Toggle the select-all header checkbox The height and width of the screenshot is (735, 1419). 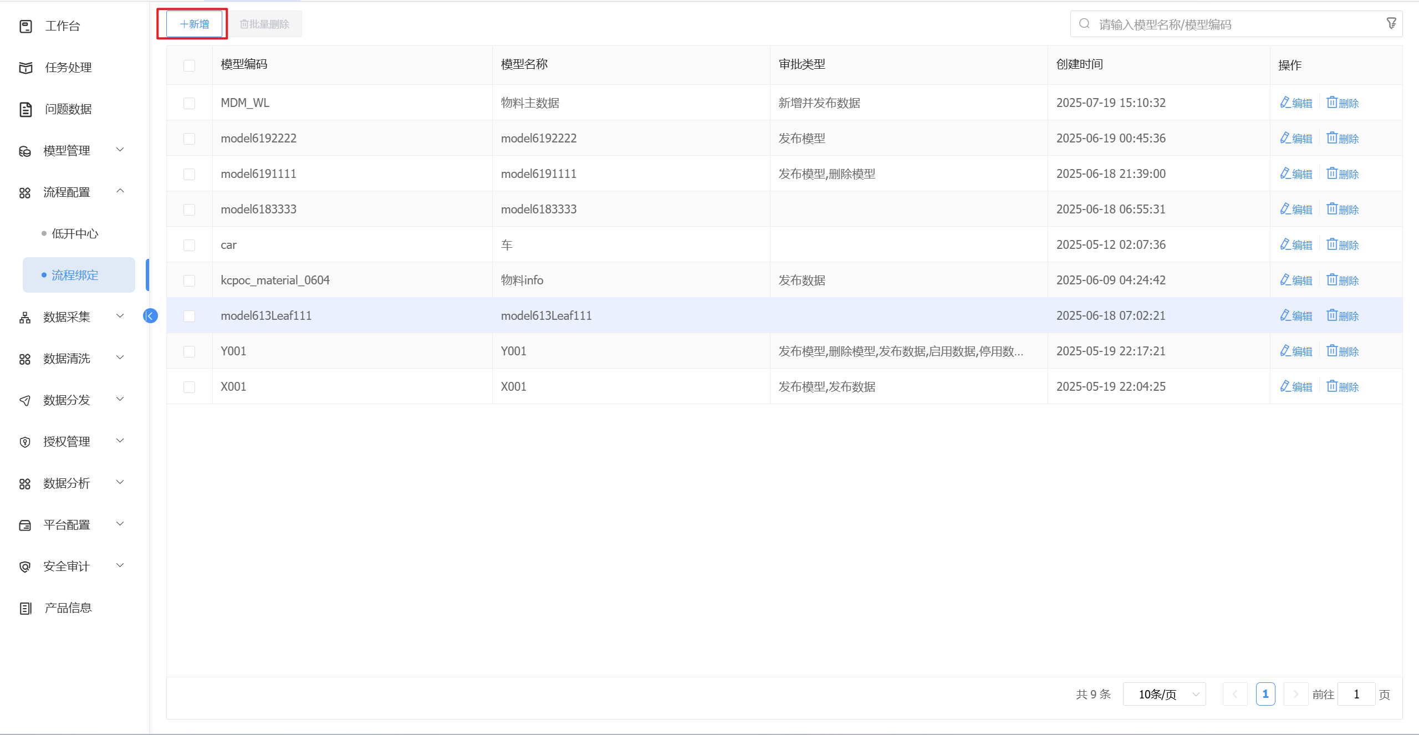pos(189,65)
